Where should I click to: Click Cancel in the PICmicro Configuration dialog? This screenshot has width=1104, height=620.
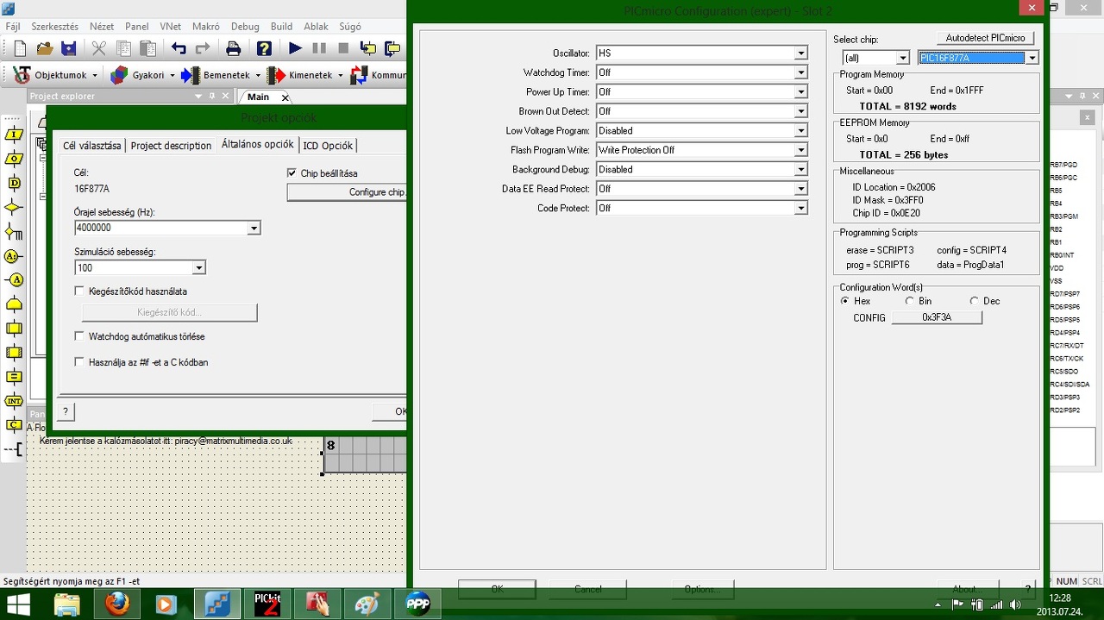click(x=588, y=589)
